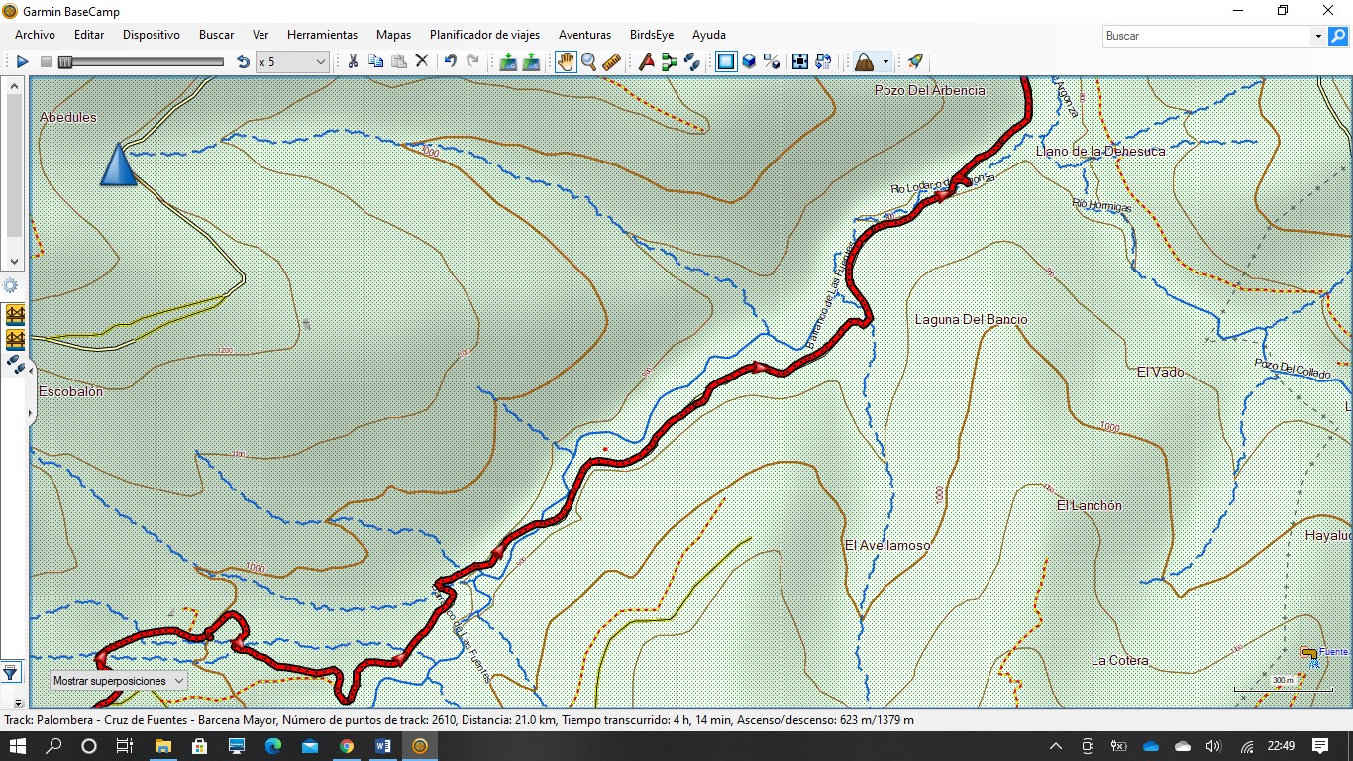
Task: Toggle the 2D map view button
Action: click(726, 61)
